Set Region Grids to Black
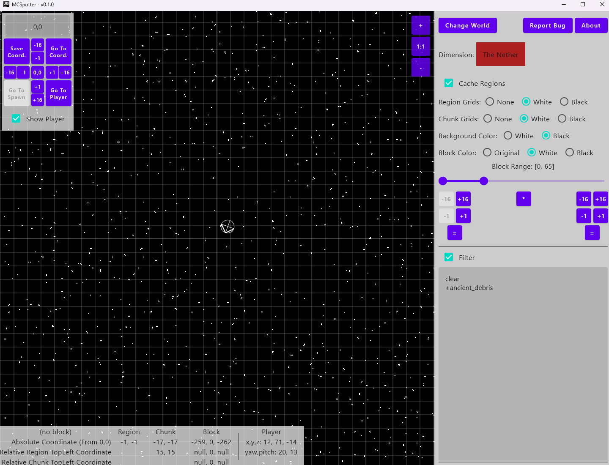This screenshot has height=465, width=609. coord(564,102)
